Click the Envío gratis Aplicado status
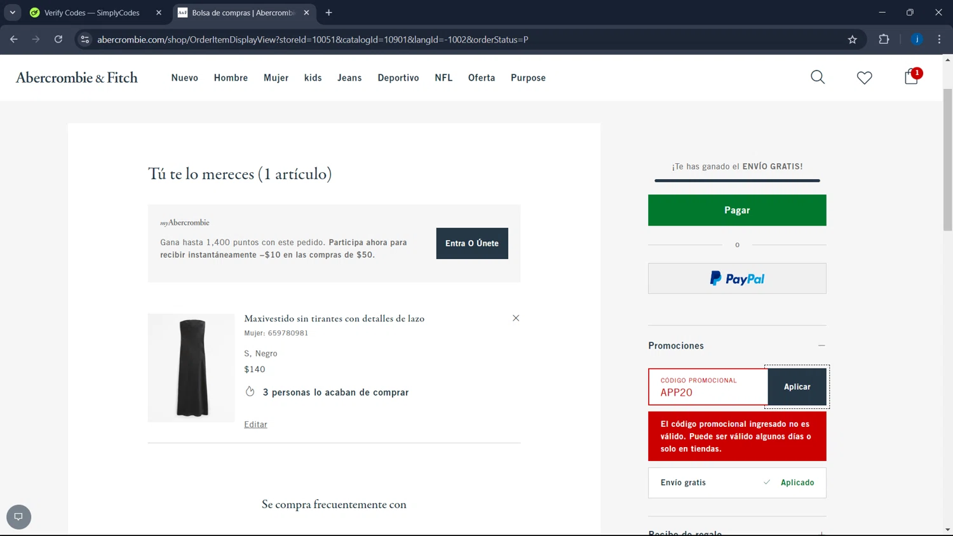This screenshot has height=536, width=953. tap(737, 483)
